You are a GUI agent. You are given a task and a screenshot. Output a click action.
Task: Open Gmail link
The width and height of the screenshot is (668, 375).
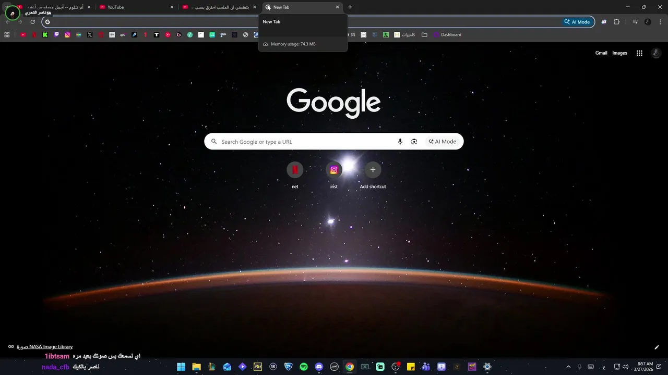click(x=601, y=53)
